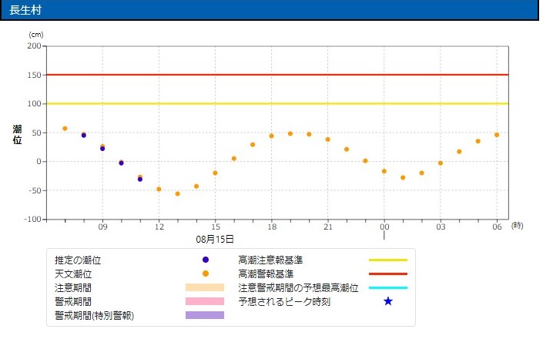Click the 21 hour label on the x-axis

tap(328, 227)
